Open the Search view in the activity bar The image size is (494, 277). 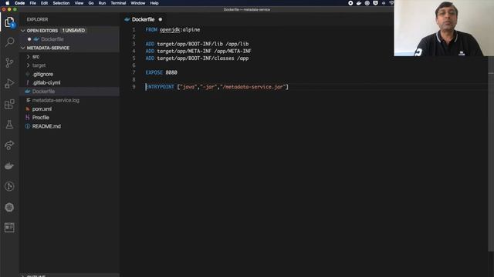tap(9, 42)
